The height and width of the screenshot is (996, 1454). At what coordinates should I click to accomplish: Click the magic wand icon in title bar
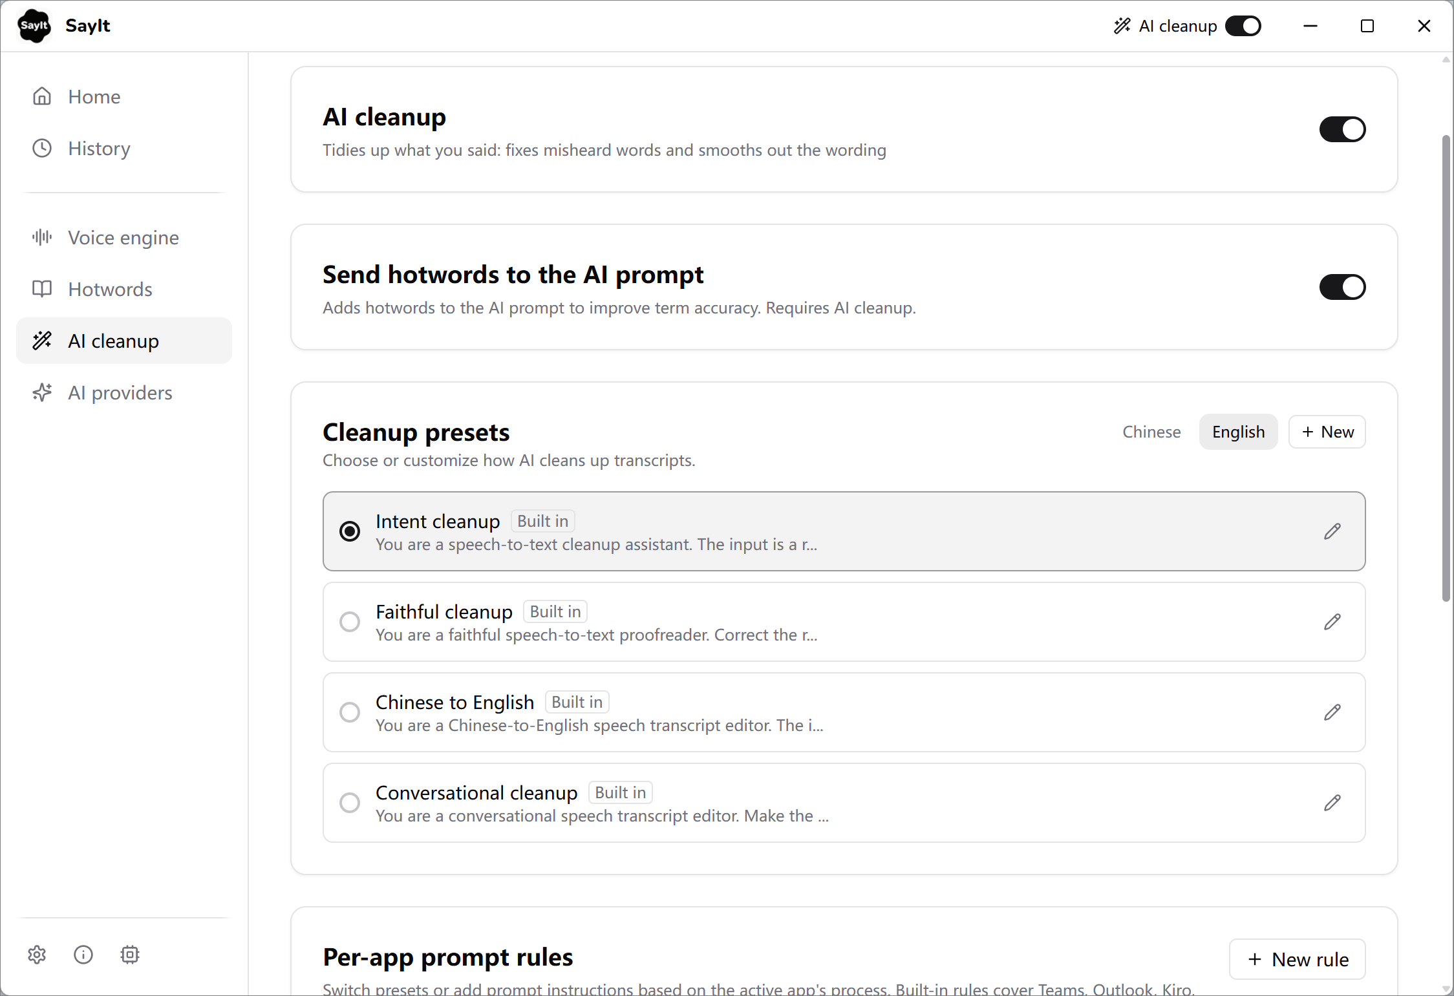pos(1122,26)
